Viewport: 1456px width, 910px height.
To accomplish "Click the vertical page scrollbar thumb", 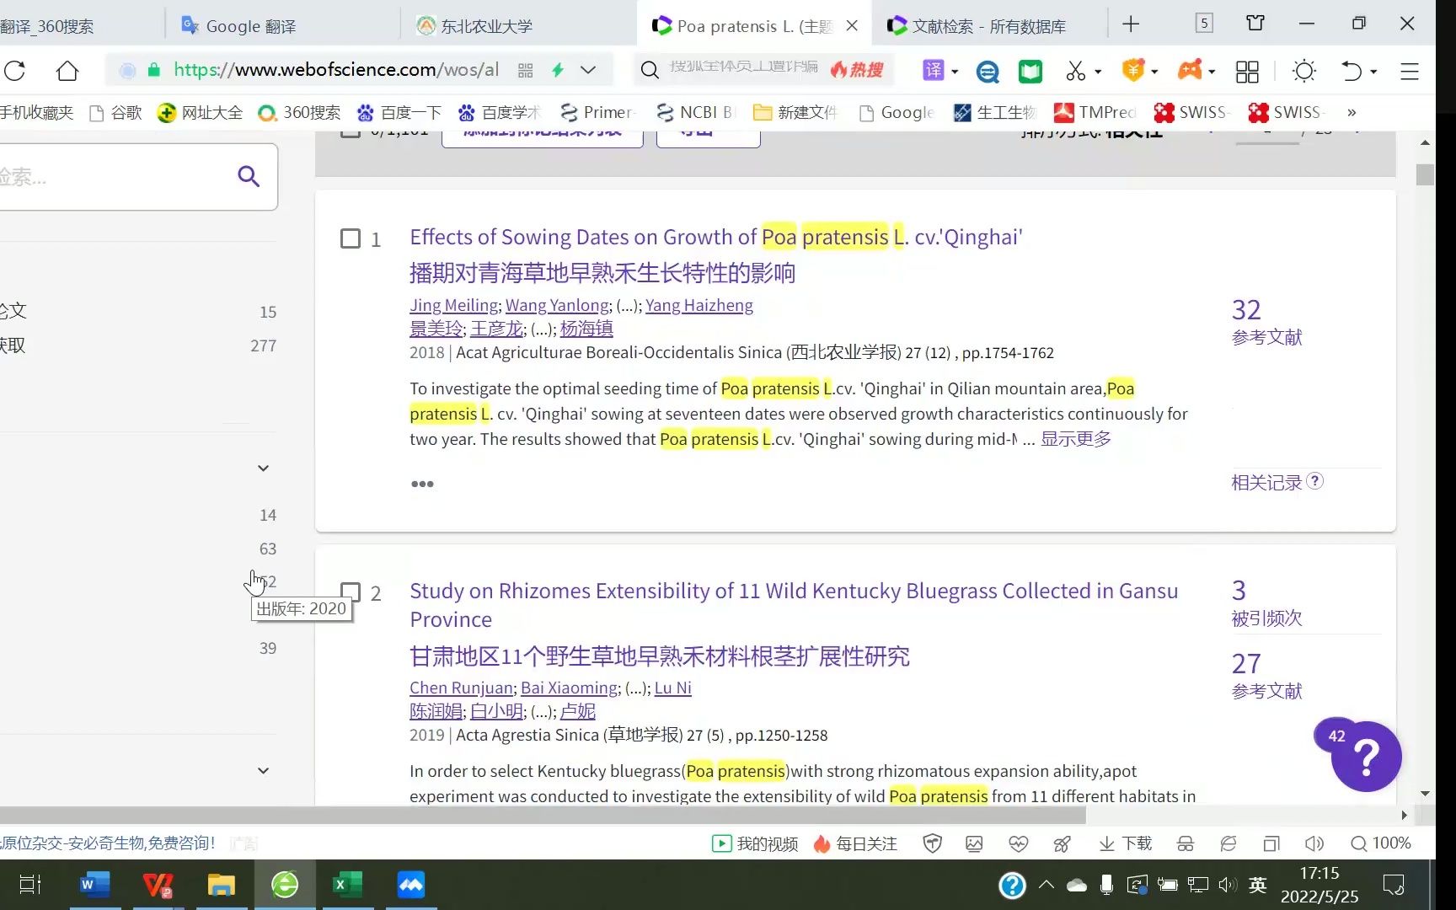I will [1425, 174].
